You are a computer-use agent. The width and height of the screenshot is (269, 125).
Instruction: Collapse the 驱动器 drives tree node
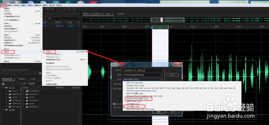click(x=3, y=88)
